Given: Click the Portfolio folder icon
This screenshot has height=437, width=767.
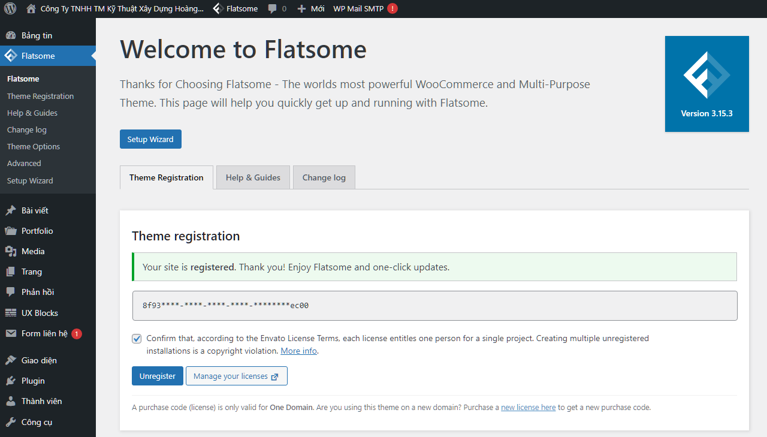Looking at the screenshot, I should 10,231.
